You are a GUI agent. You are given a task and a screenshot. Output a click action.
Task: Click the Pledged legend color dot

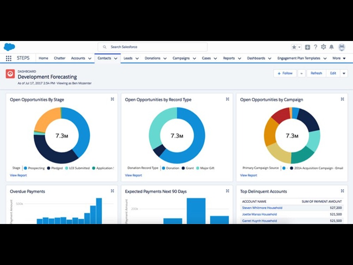(48, 168)
